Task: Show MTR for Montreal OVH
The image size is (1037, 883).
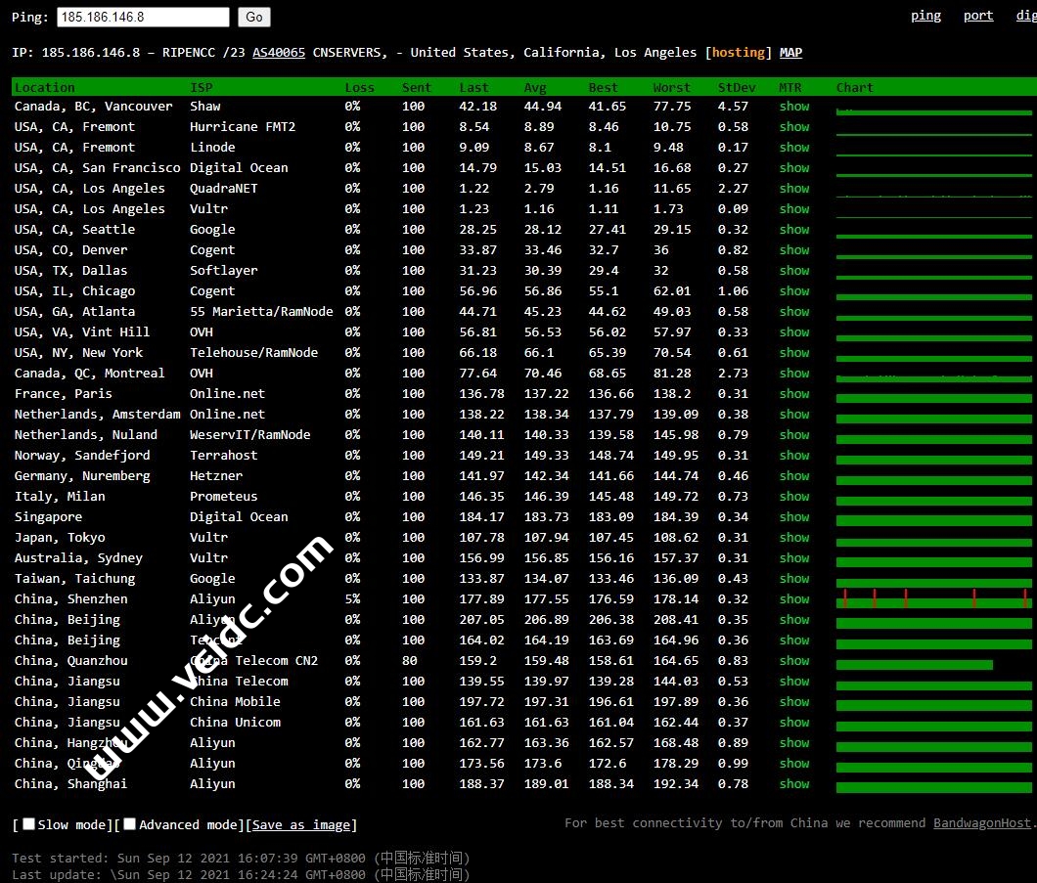Action: 793,373
